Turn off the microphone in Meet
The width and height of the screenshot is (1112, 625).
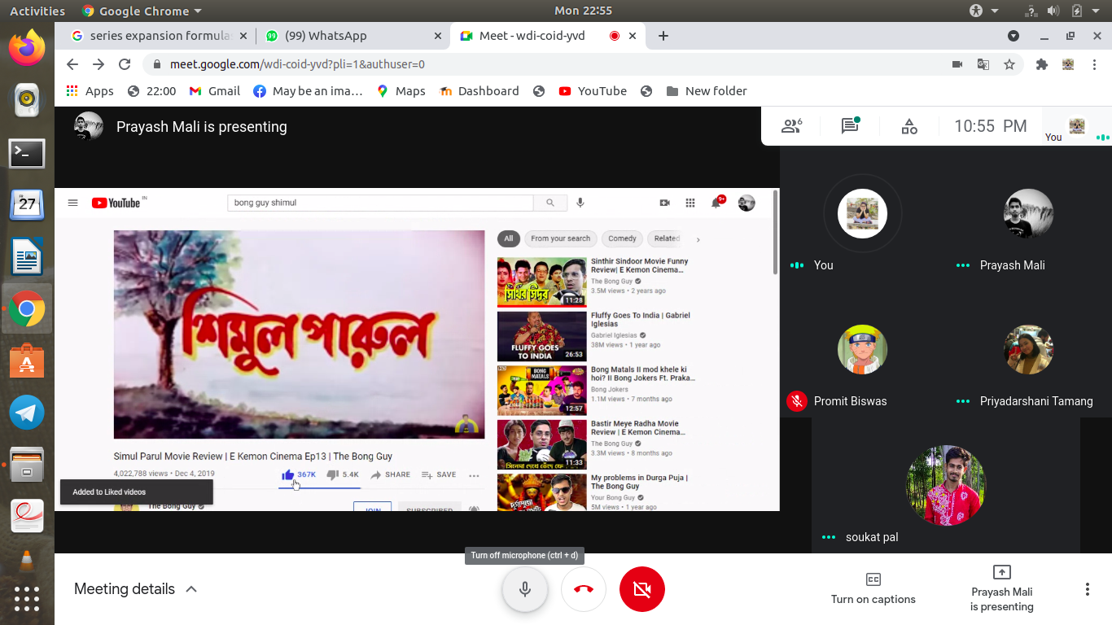coord(525,588)
